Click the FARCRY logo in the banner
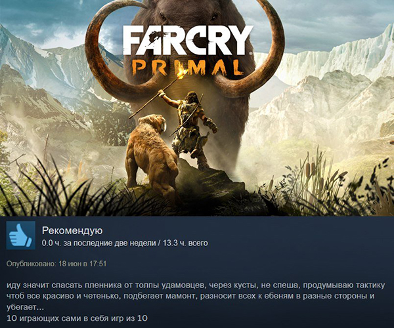The image size is (394, 328). click(x=188, y=40)
